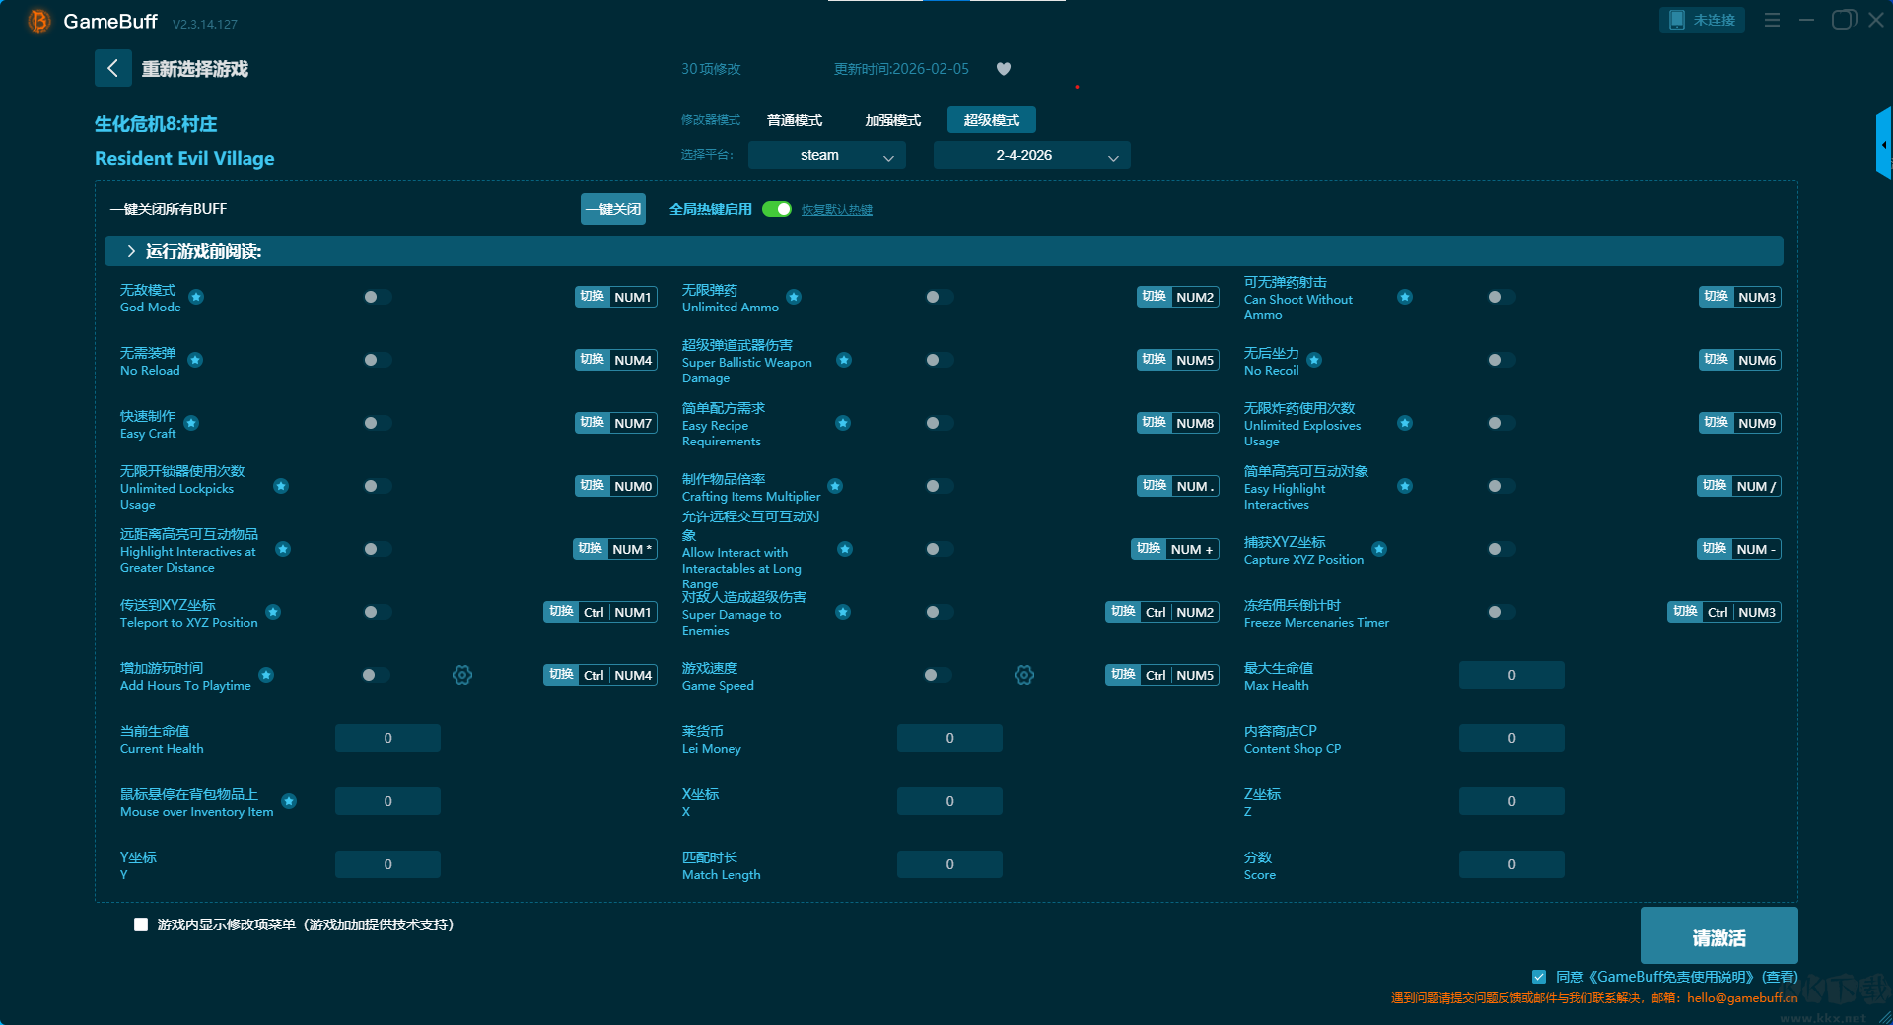1893x1025 pixels.
Task: Click the back arrow next to 重新选择游戏
Action: pyautogui.click(x=112, y=68)
